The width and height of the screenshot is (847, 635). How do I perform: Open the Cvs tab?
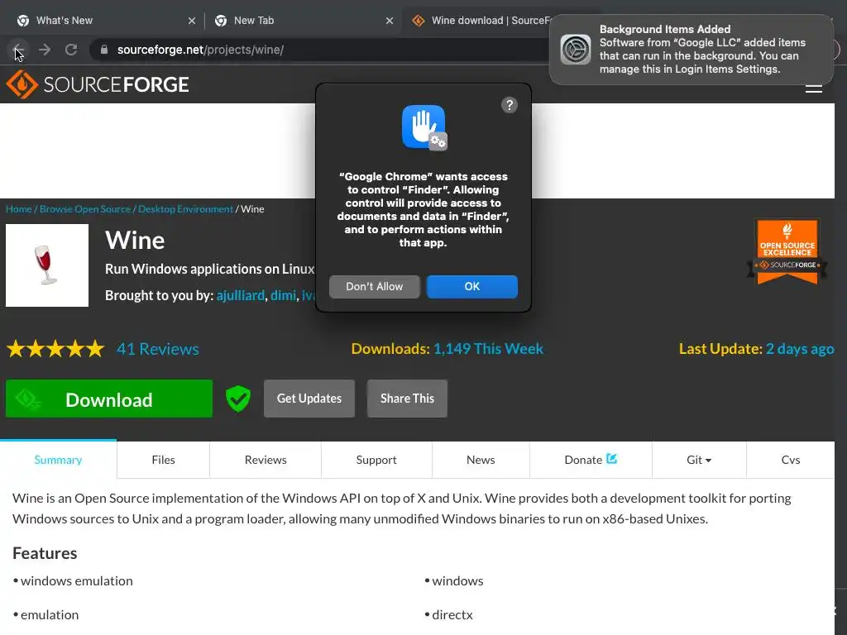tap(790, 460)
